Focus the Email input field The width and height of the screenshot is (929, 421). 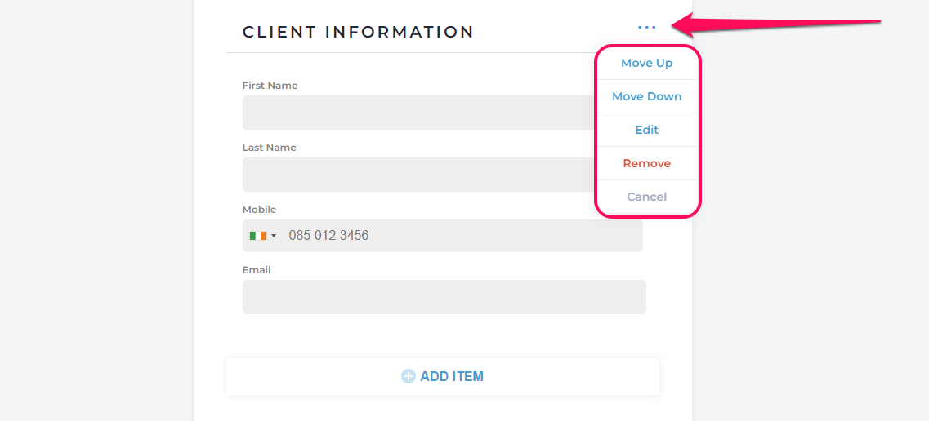(444, 297)
